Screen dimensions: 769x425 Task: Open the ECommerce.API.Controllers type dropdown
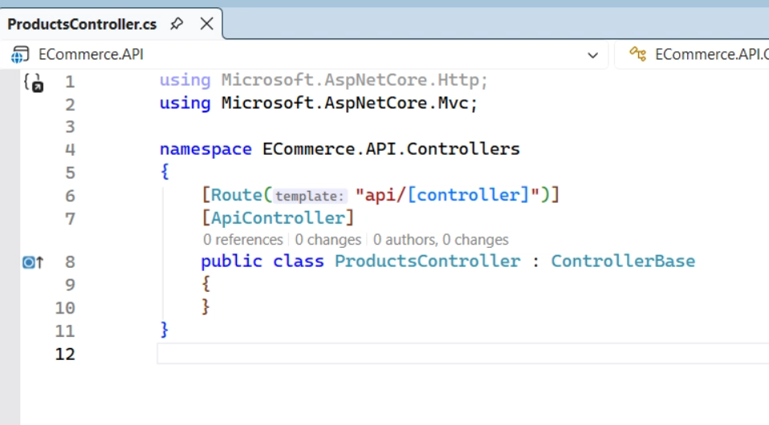[691, 55]
